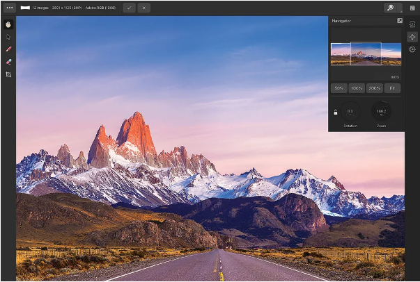
Task: Set the view zoom to 50%
Action: point(339,88)
